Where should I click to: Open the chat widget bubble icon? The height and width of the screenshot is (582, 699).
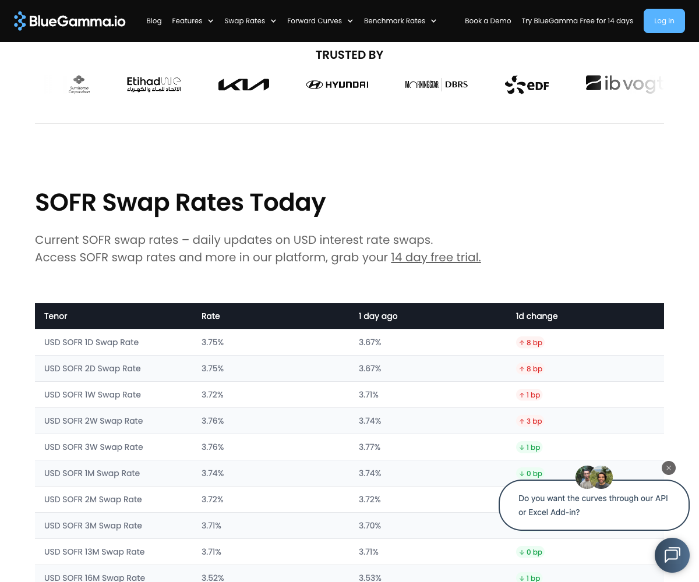point(672,555)
